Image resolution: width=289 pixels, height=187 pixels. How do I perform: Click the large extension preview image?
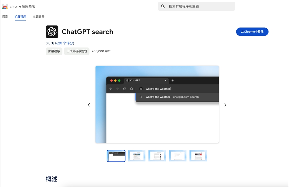[157, 104]
